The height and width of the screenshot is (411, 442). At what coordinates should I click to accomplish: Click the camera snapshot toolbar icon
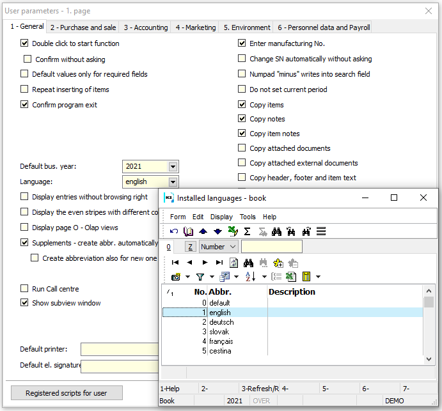tap(176, 277)
